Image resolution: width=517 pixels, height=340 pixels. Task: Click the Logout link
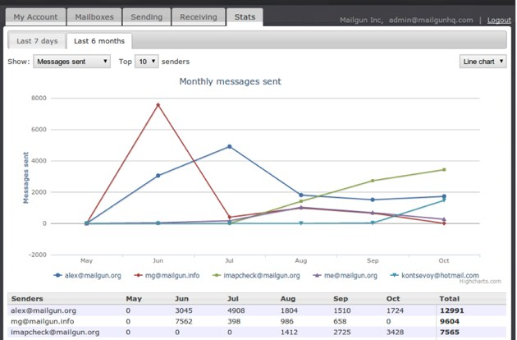pos(499,21)
